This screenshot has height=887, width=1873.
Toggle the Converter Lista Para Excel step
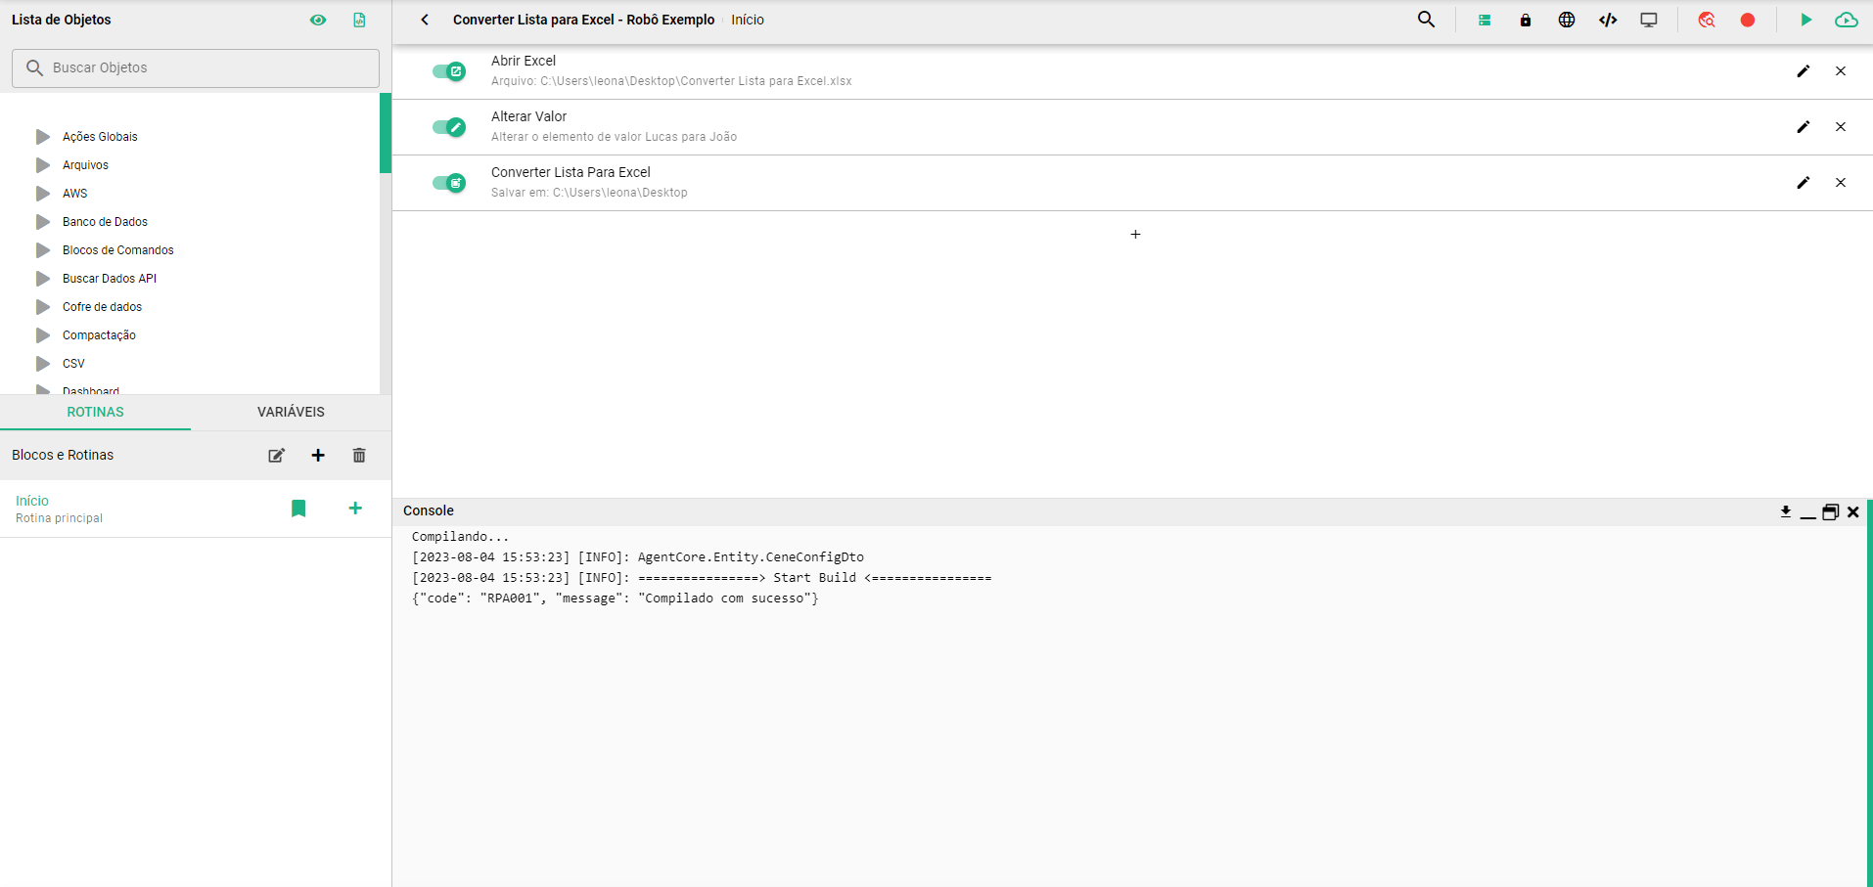coord(449,183)
